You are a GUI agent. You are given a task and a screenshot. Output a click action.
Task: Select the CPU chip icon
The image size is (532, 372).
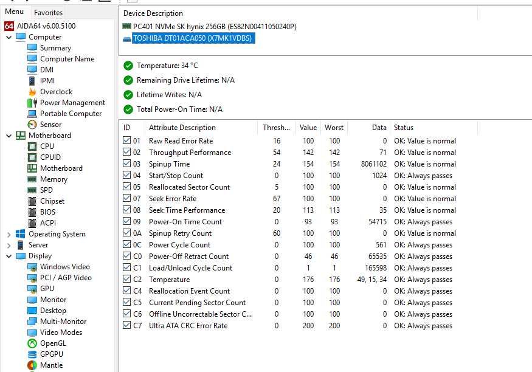coord(32,146)
